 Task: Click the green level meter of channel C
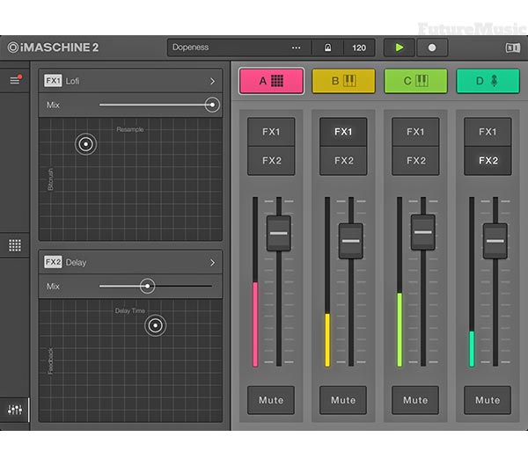(x=400, y=330)
